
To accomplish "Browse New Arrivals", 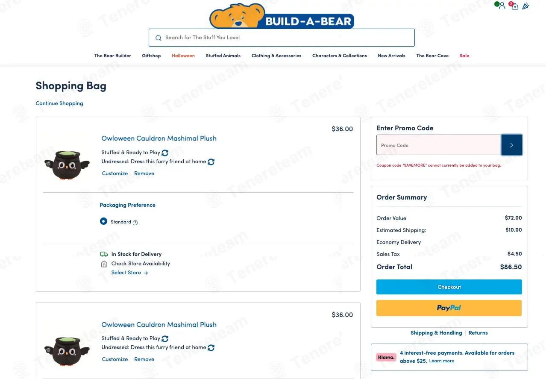I will (391, 56).
